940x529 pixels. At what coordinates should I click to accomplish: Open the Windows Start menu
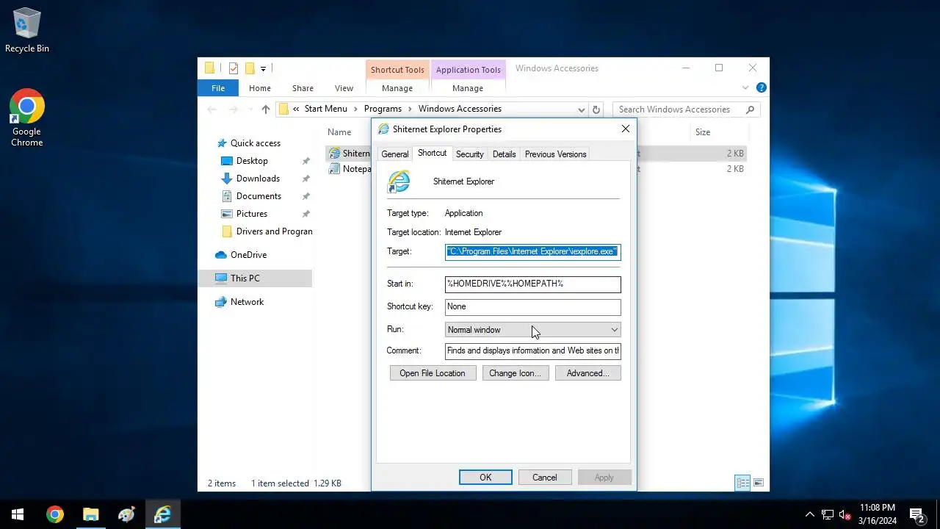coord(18,514)
